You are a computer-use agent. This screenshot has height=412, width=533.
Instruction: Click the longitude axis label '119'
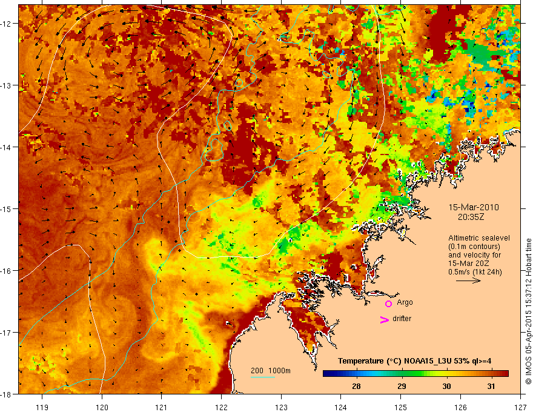(x=42, y=407)
